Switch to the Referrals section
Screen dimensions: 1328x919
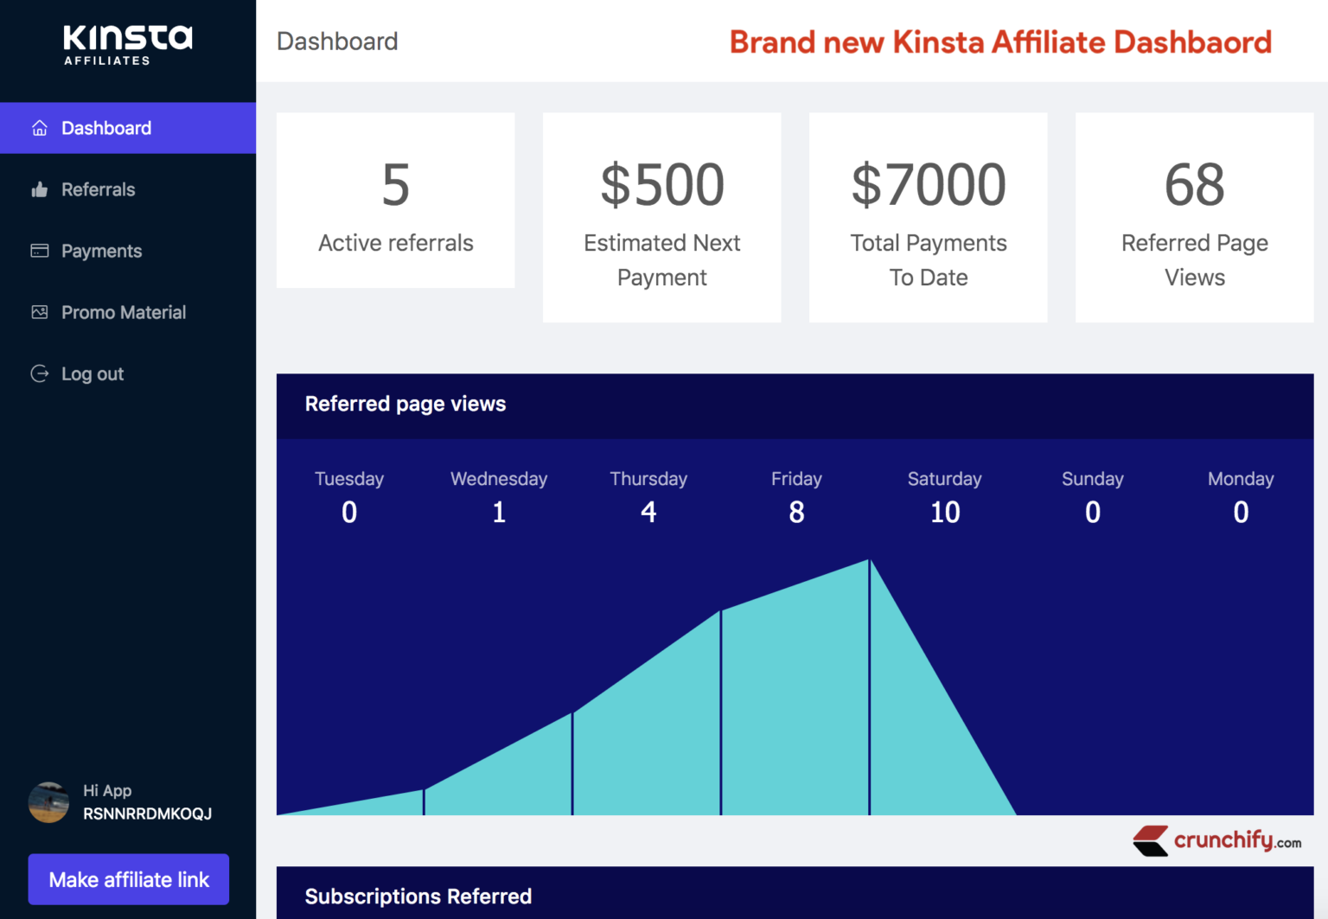click(x=98, y=189)
